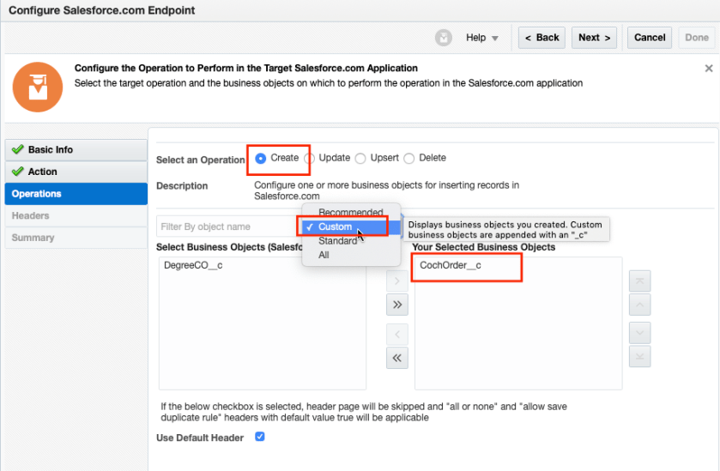Viewport: 720px width, 471px height.
Task: Click the move-to-top reorder arrow
Action: [x=639, y=281]
